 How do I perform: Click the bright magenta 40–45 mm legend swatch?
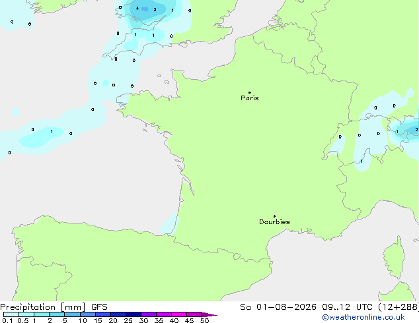pyautogui.click(x=179, y=314)
